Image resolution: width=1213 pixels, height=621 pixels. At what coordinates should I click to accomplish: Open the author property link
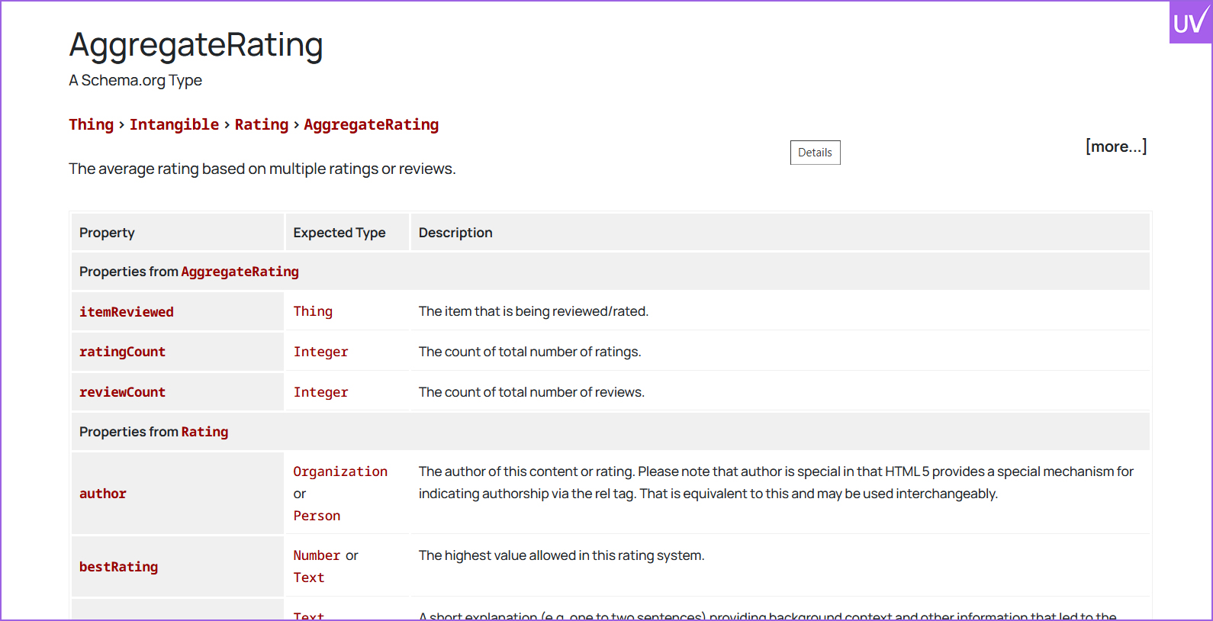pyautogui.click(x=103, y=494)
